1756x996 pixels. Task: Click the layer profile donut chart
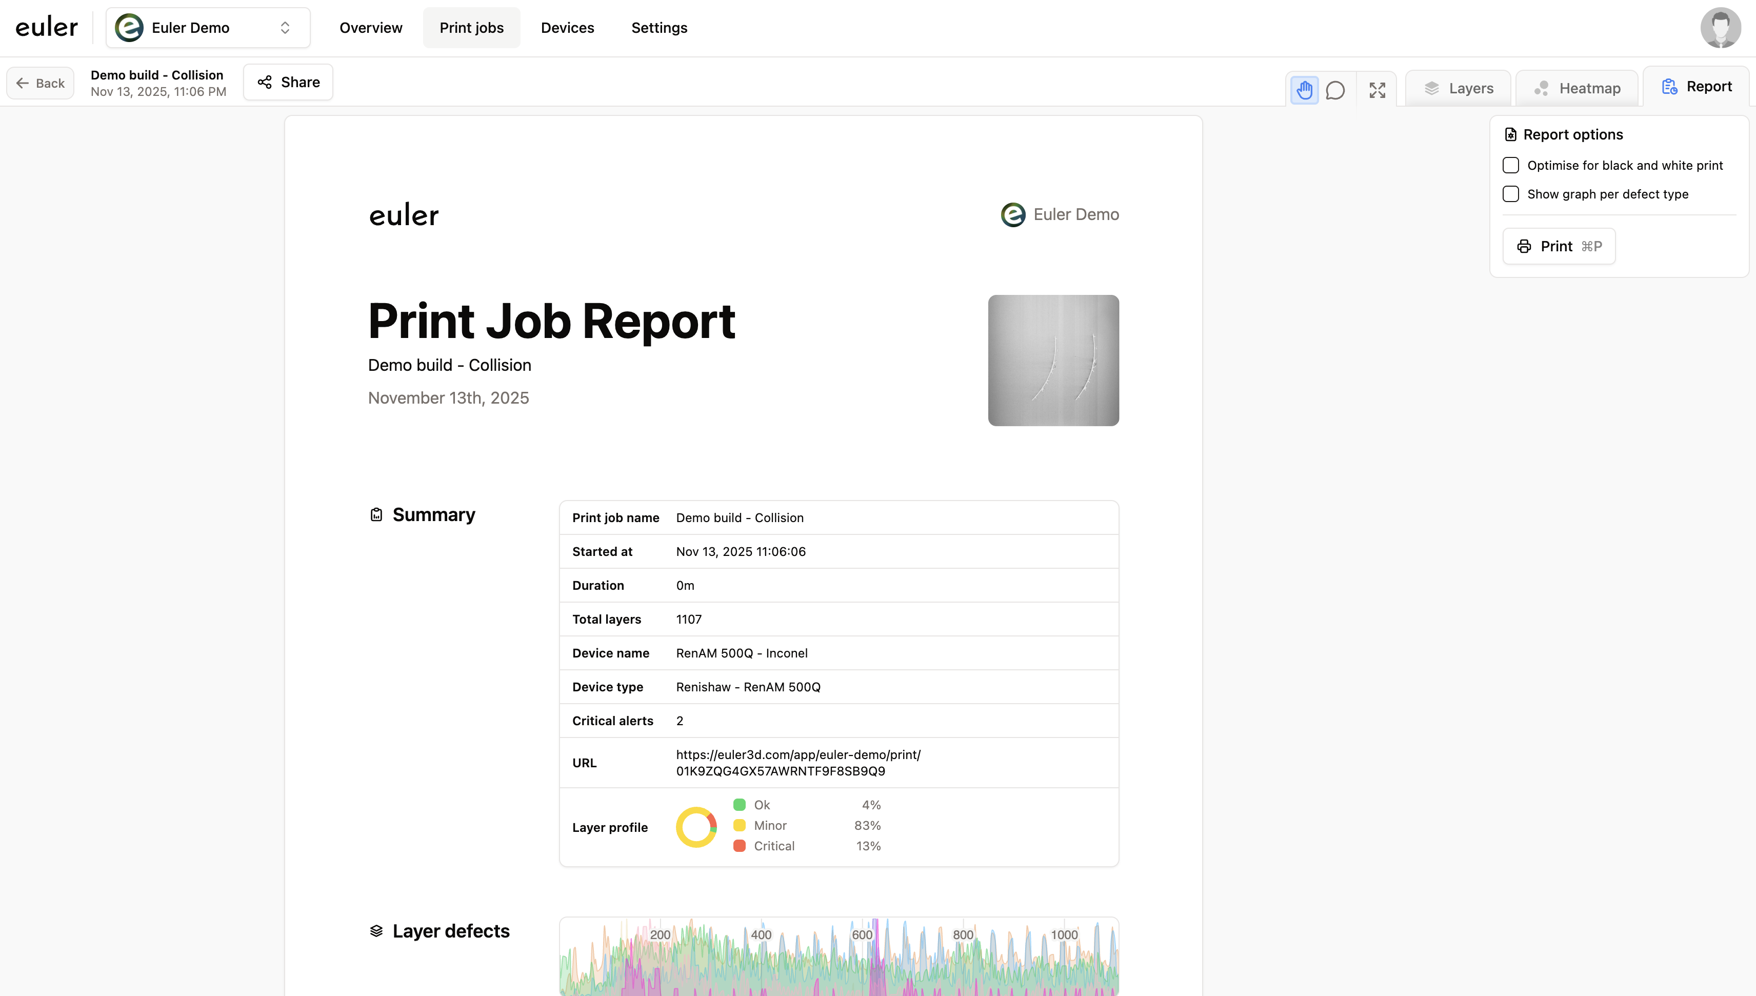(696, 826)
